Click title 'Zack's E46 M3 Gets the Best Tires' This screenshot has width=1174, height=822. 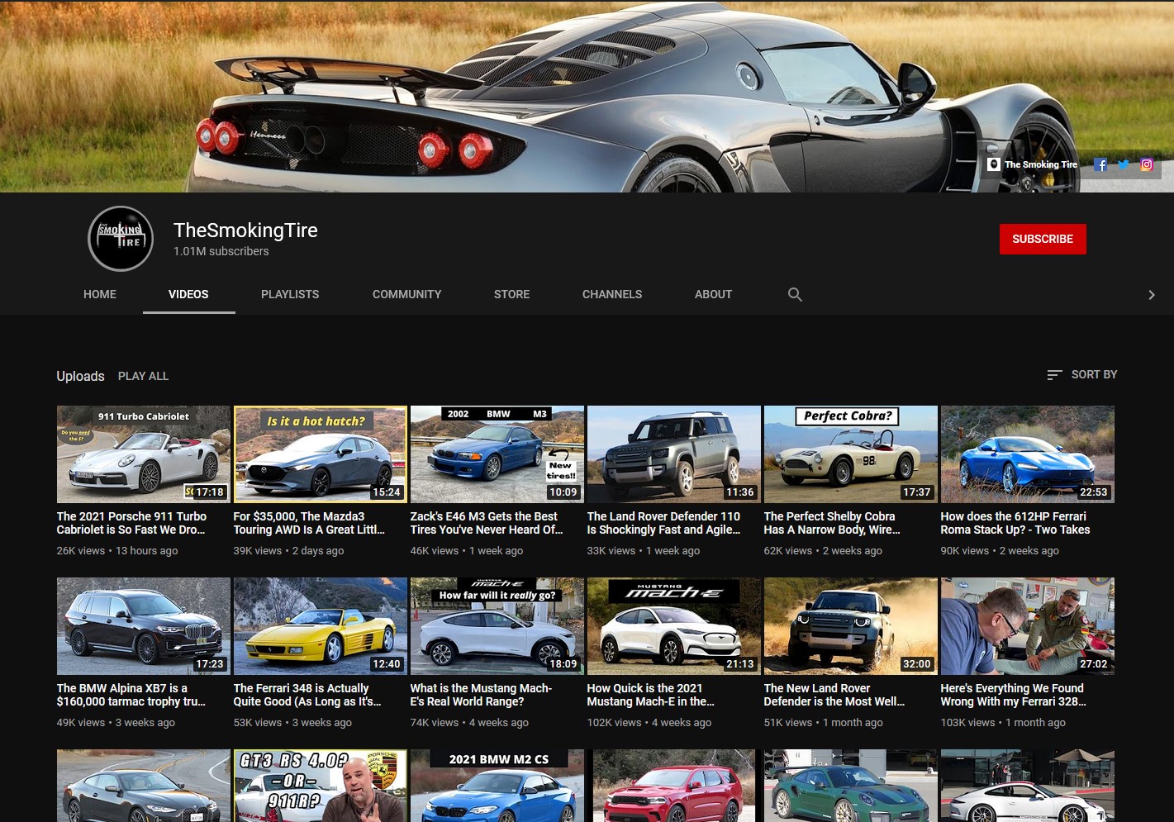pos(487,523)
